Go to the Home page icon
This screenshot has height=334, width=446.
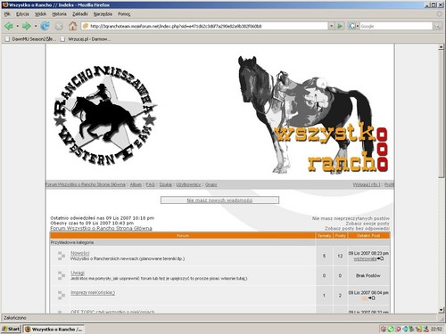tap(72, 26)
